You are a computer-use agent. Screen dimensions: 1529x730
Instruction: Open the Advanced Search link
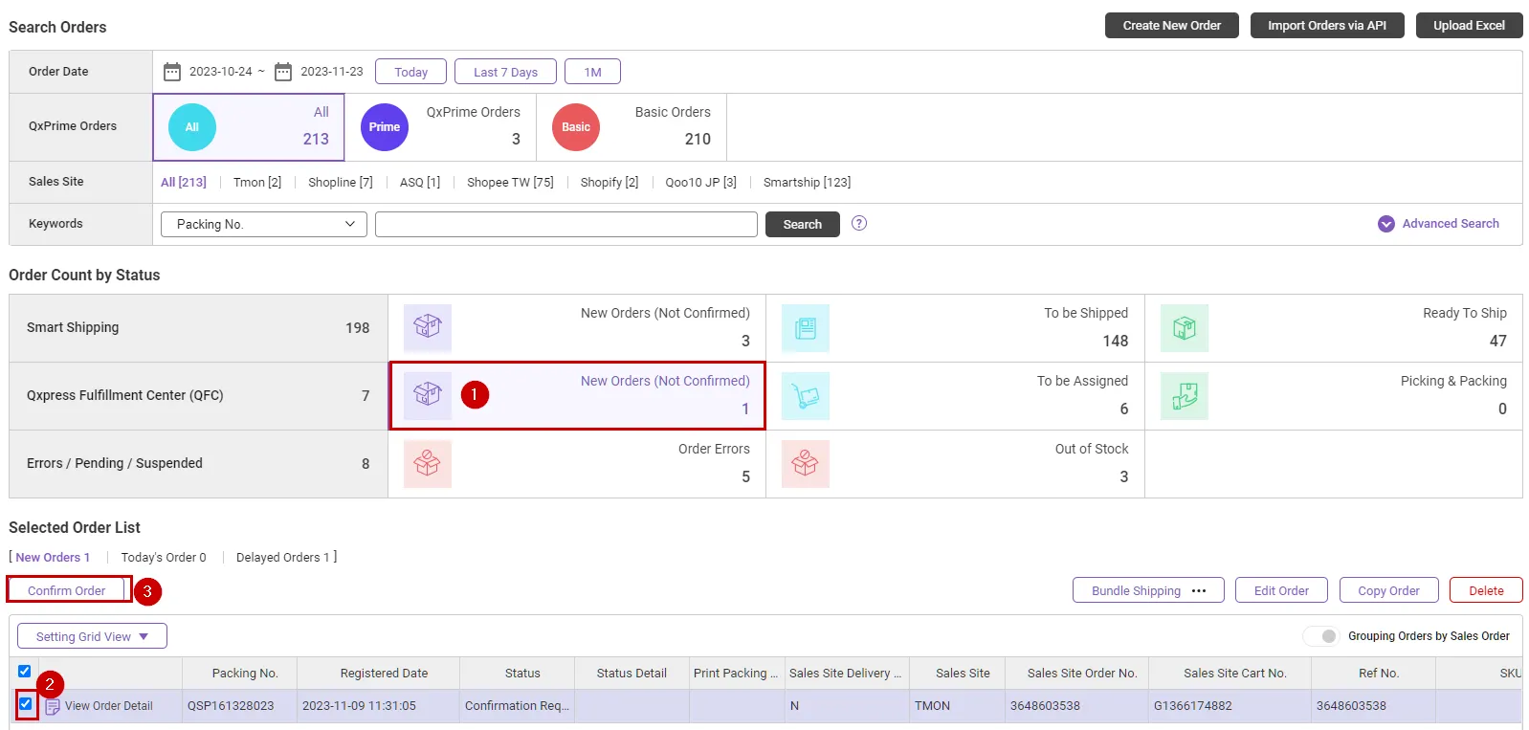tap(1451, 224)
